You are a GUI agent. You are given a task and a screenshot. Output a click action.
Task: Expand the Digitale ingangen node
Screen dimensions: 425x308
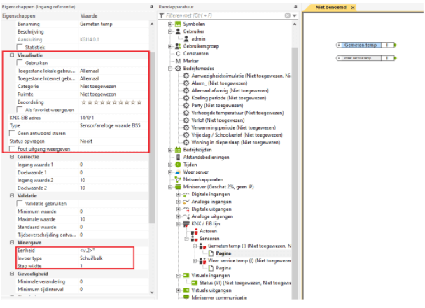point(179,194)
